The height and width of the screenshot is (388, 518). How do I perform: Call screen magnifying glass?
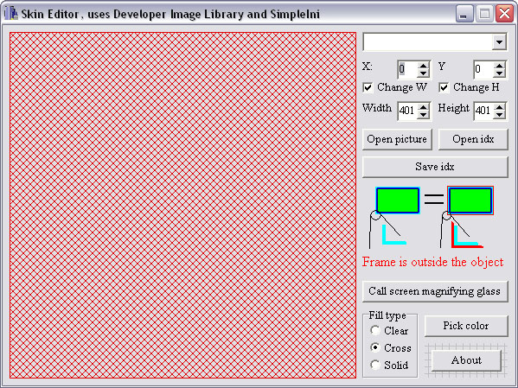pyautogui.click(x=435, y=291)
